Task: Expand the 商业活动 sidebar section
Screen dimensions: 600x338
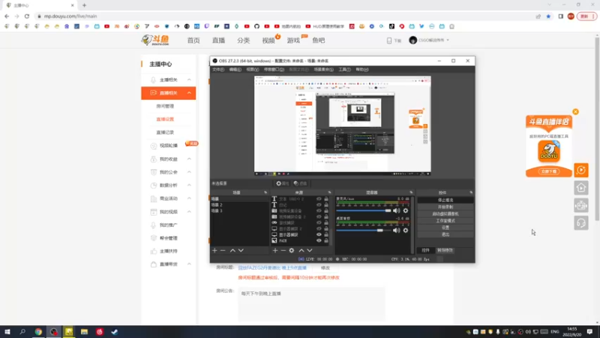Action: click(x=189, y=198)
